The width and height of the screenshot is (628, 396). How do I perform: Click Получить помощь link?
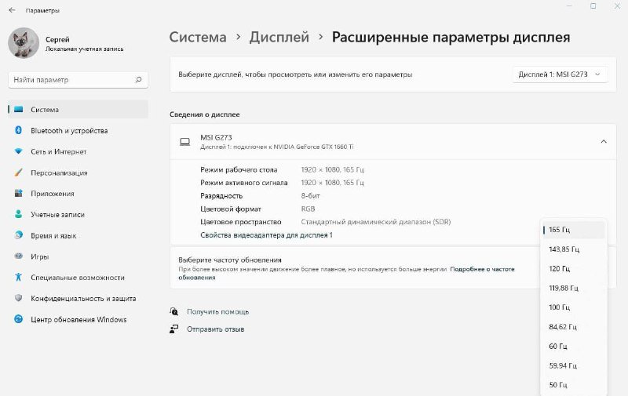coord(218,311)
